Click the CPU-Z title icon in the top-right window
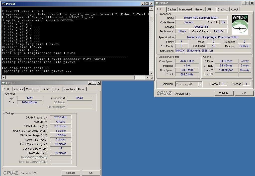The image size is (255, 176). (x=157, y=3)
